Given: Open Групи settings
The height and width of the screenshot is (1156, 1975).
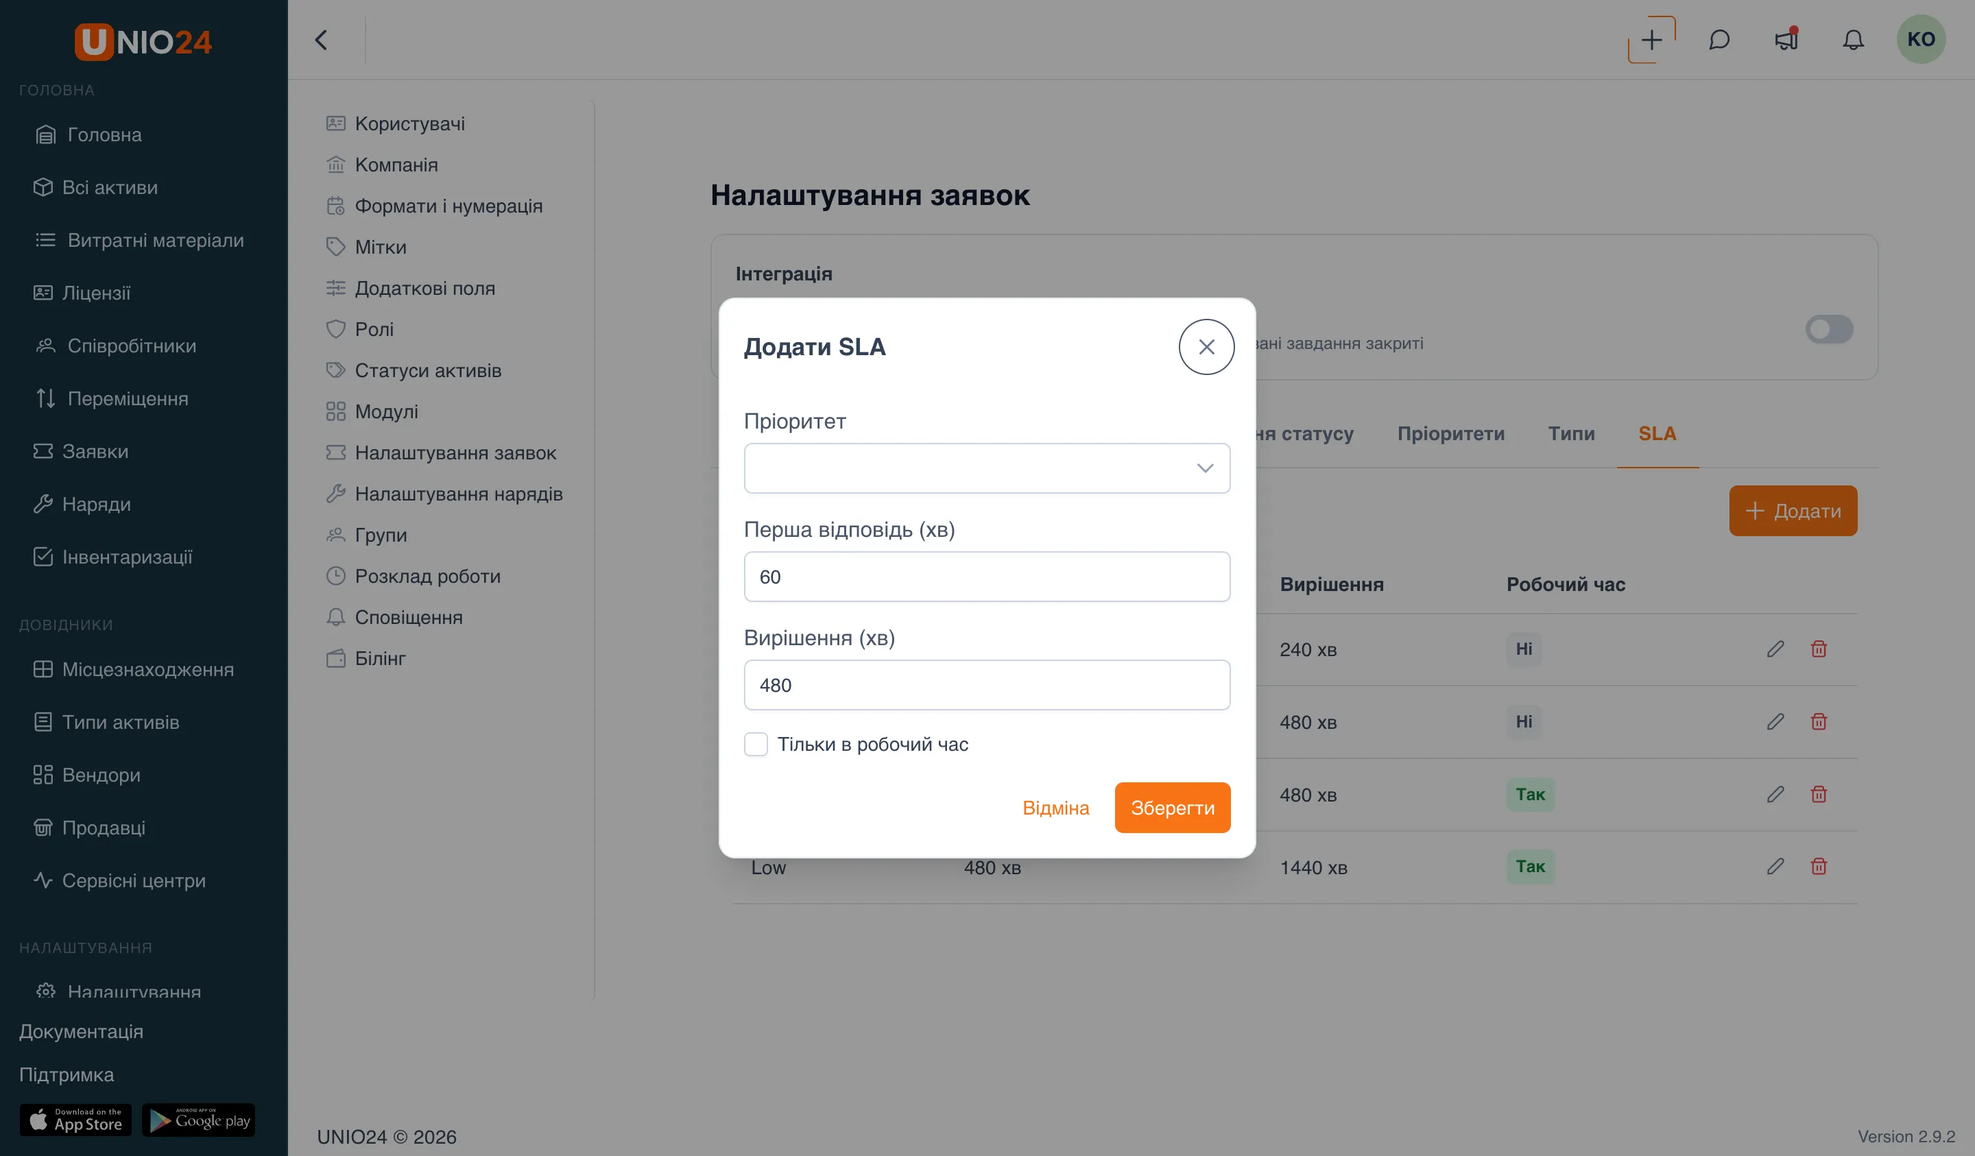Looking at the screenshot, I should (367, 535).
